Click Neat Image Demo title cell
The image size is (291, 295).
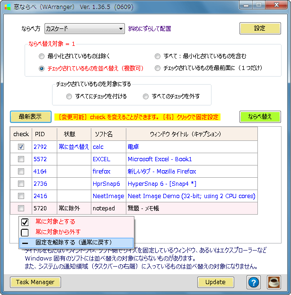tap(192, 196)
